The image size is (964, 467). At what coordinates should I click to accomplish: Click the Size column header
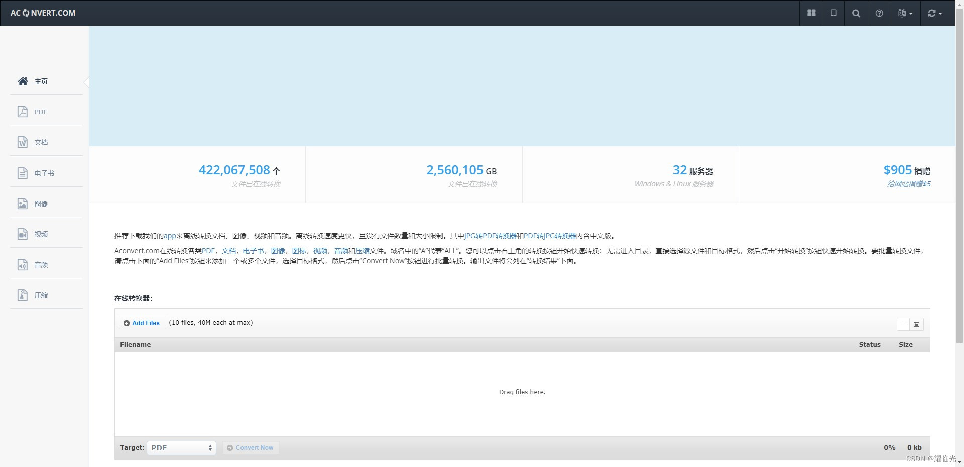click(x=906, y=345)
